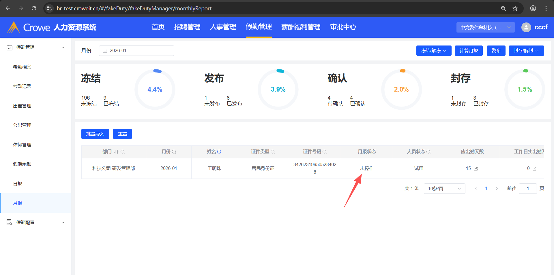Viewport: 554px width, 275px height.
Task: Click search icon in 姓名 column header
Action: coord(219,152)
